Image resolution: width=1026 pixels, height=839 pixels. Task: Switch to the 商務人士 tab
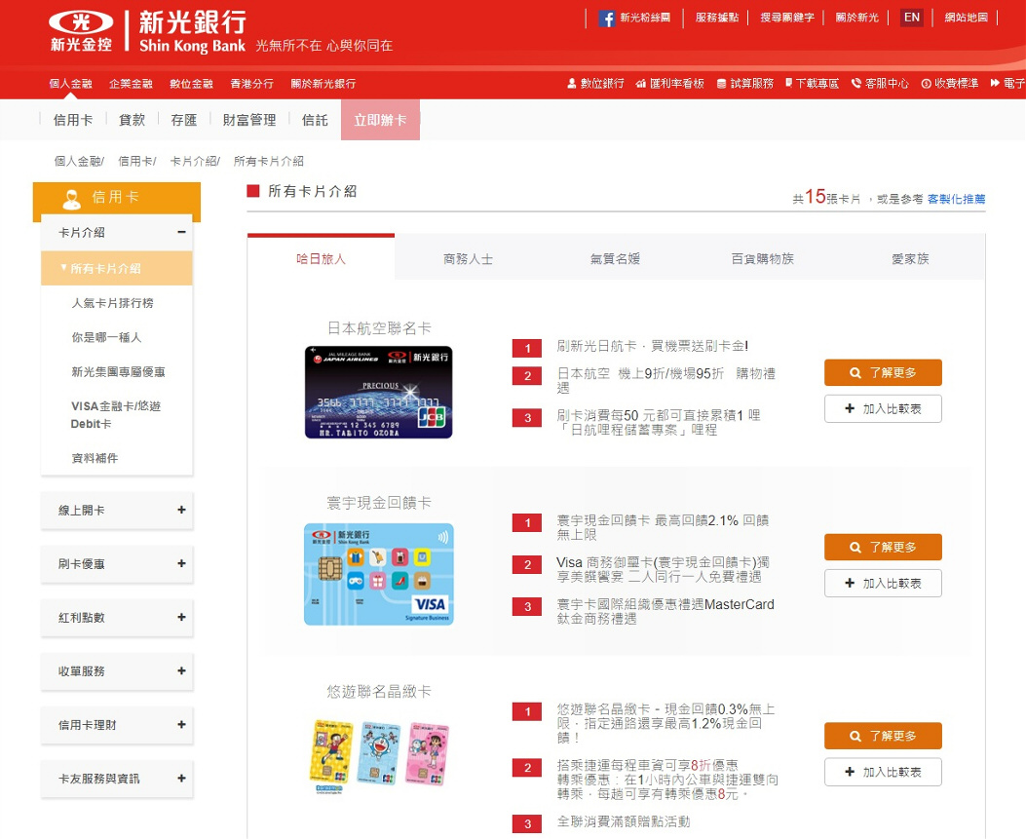pos(468,258)
